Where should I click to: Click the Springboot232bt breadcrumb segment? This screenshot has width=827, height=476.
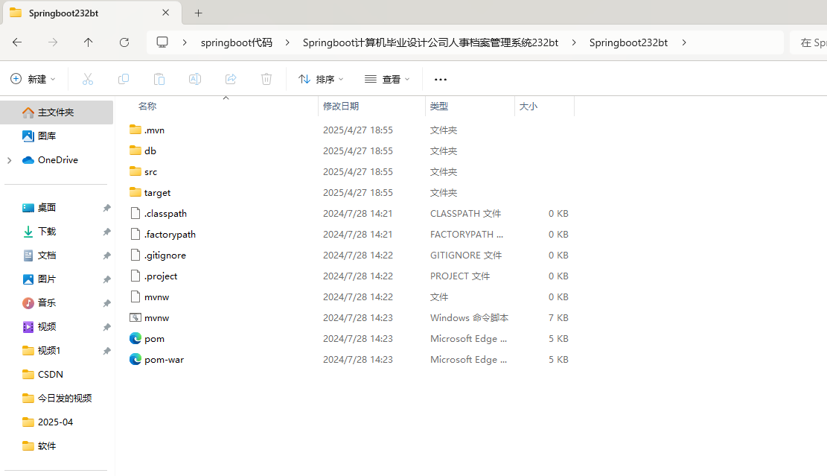tap(629, 42)
